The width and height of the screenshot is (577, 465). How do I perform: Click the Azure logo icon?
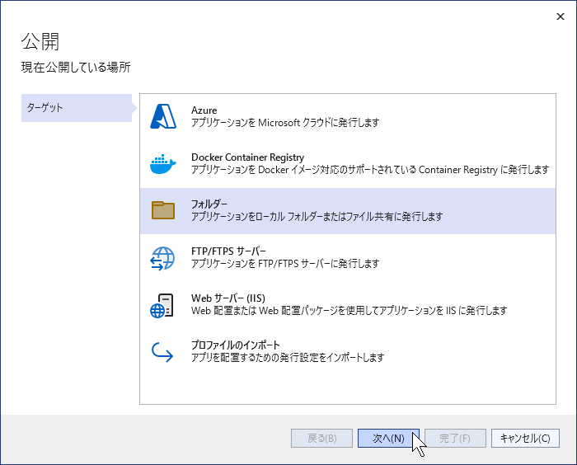pos(163,116)
